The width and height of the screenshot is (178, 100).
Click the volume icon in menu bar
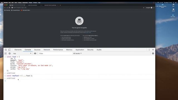[162, 2]
